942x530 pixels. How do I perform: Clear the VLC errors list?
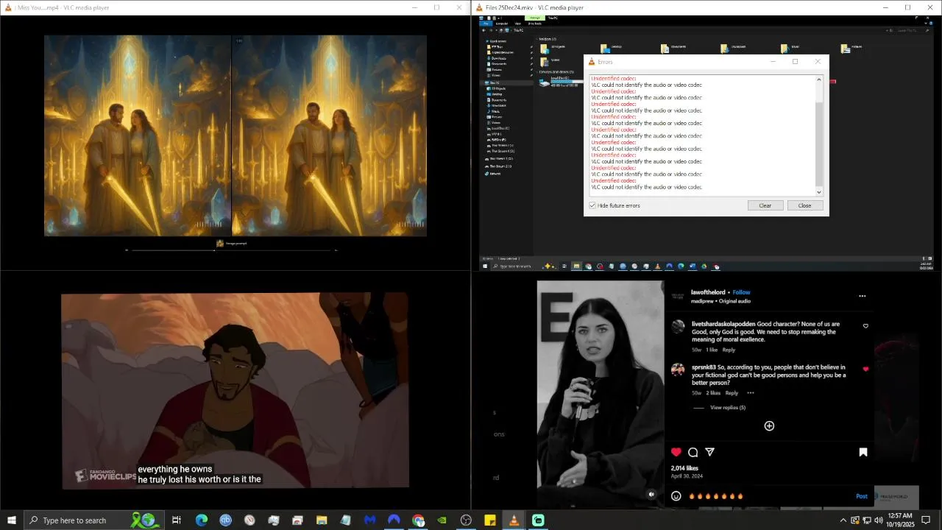tap(765, 205)
